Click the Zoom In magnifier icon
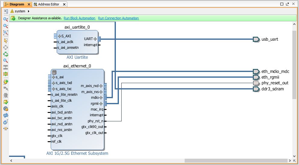The image size is (299, 165). [6, 19]
